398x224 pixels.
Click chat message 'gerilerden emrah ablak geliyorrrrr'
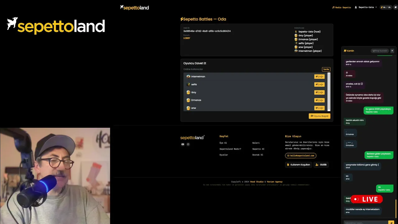click(x=363, y=63)
